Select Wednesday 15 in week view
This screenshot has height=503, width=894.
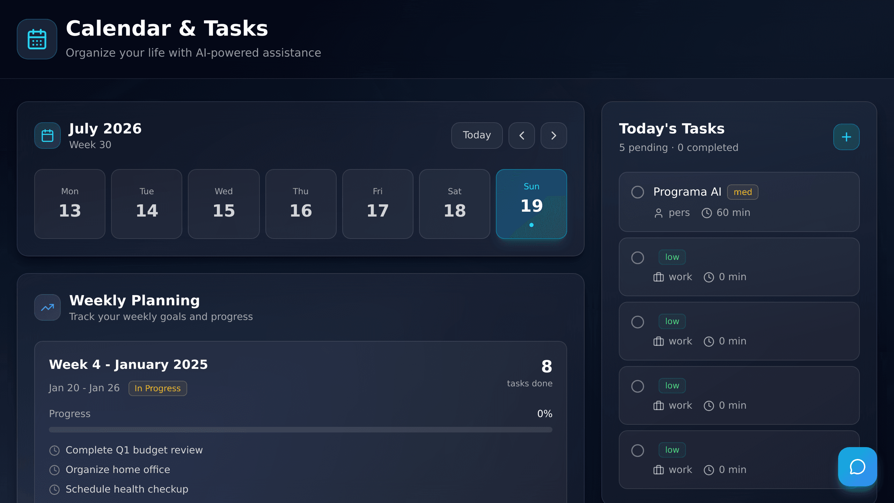coord(224,204)
